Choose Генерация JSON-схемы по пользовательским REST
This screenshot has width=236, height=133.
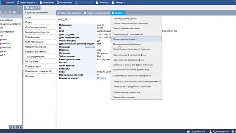[x=136, y=82]
